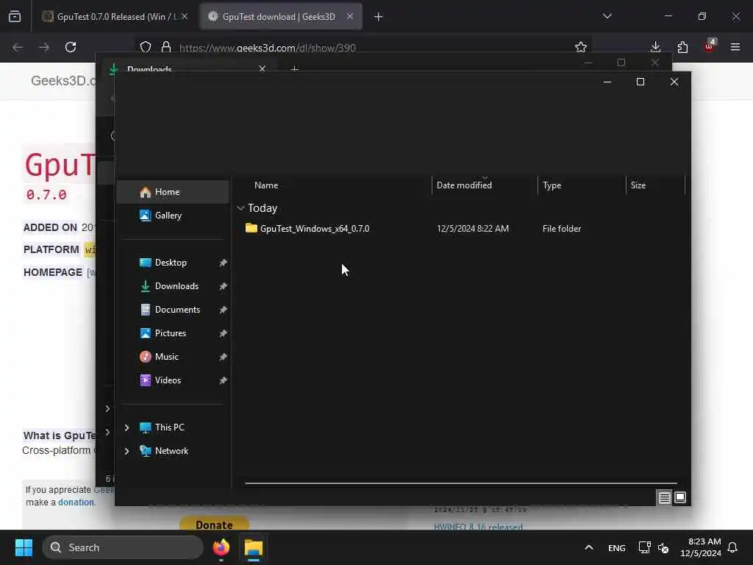This screenshot has height=565, width=753.
Task: Add new tab in back Explorer window
Action: (x=294, y=70)
